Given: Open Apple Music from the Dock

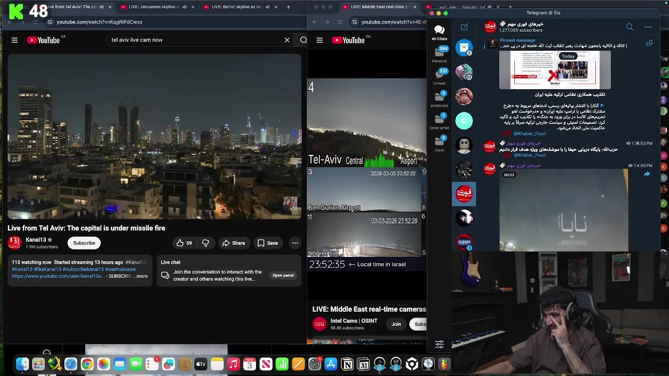Looking at the screenshot, I should [x=233, y=364].
